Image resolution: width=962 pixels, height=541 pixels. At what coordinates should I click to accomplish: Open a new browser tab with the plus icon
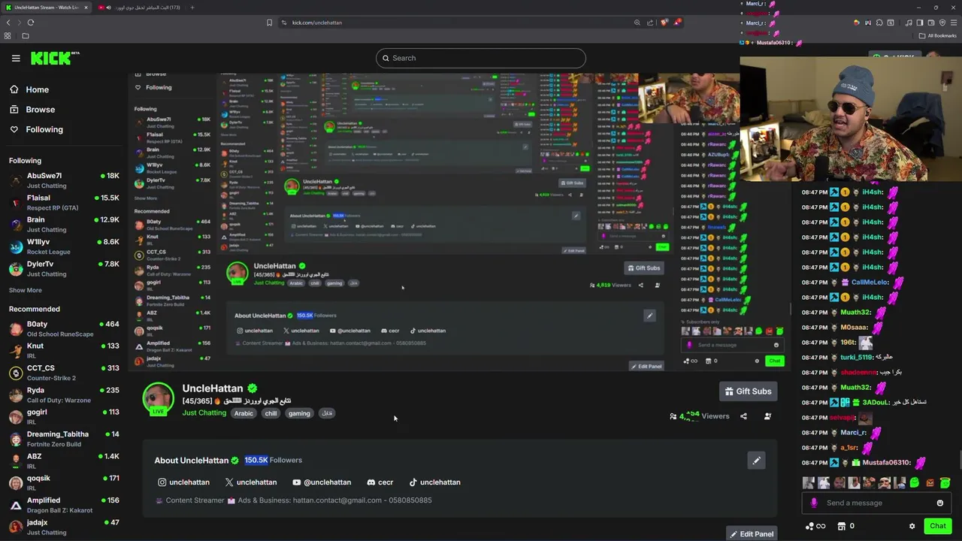tap(192, 8)
